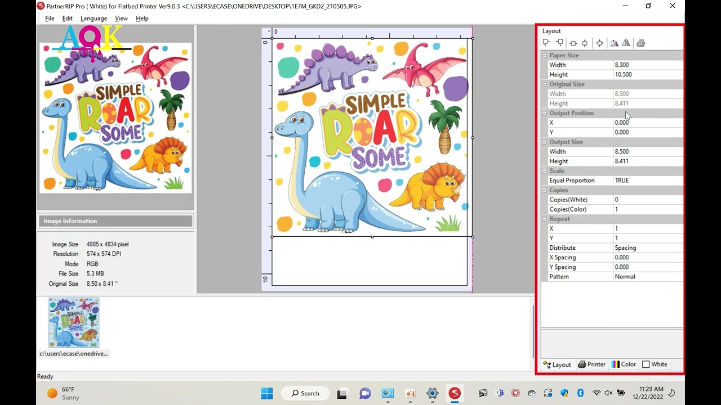Click the center on page icon

point(599,43)
